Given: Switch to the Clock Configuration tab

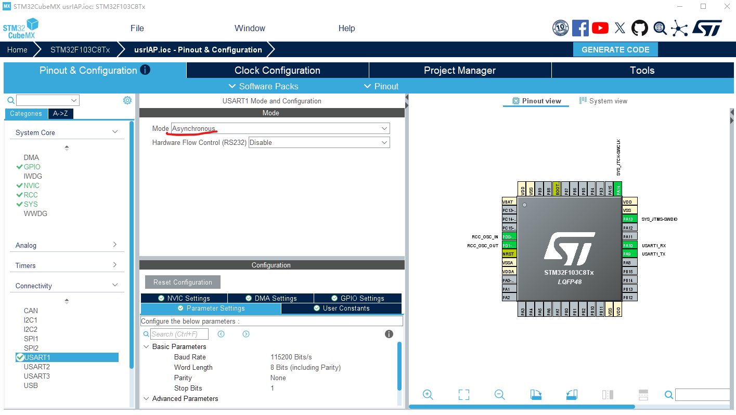Looking at the screenshot, I should click(x=277, y=70).
